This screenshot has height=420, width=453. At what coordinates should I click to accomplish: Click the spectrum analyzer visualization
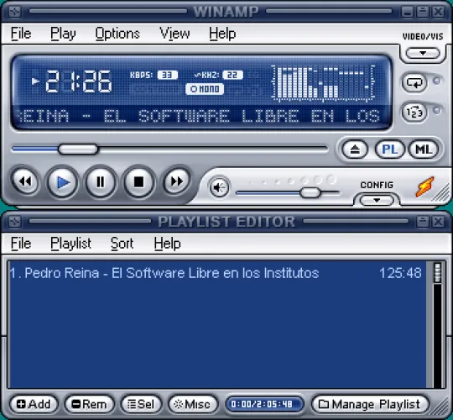324,83
